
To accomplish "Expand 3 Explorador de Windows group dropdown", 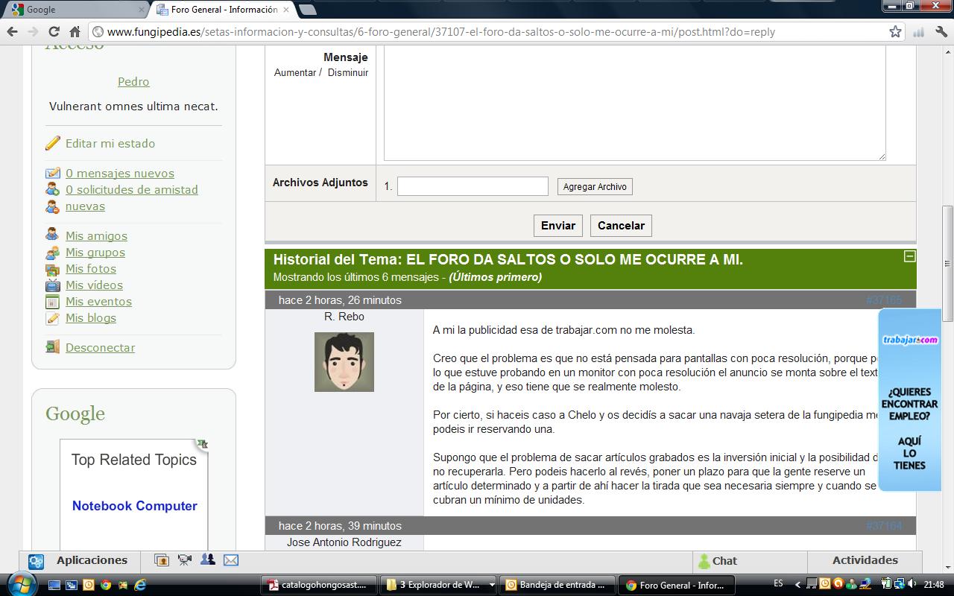I will (492, 585).
